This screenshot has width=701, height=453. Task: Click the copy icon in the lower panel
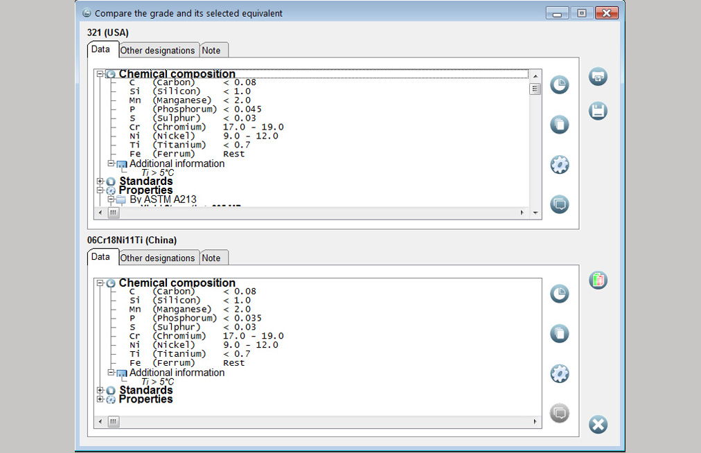coord(559,334)
